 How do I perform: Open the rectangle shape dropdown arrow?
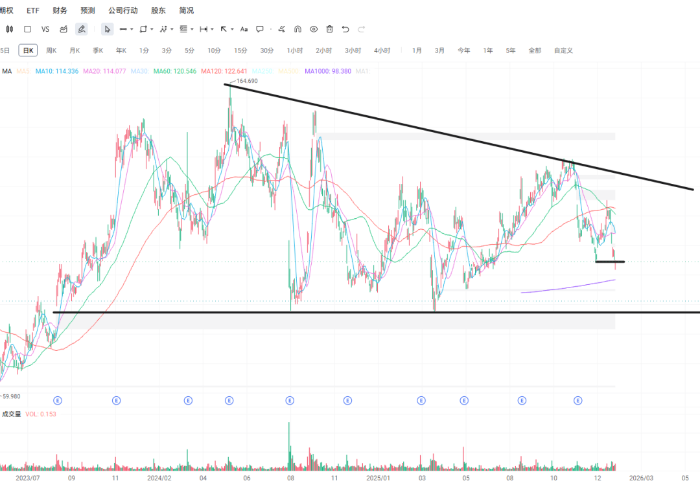click(x=152, y=29)
